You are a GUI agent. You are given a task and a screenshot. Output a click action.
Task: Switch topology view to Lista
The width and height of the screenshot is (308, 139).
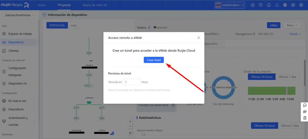[74, 25]
